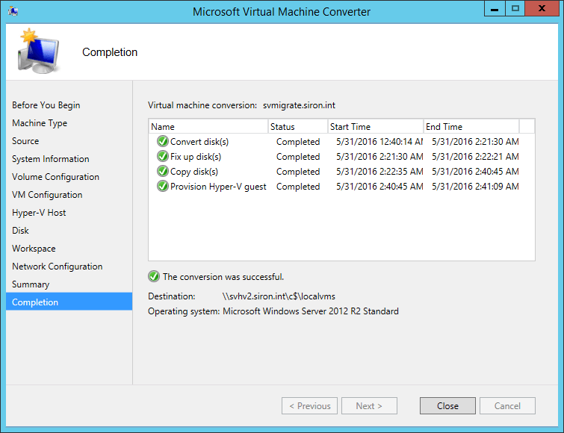
Task: Click the conversion was successful message
Action: (223, 277)
